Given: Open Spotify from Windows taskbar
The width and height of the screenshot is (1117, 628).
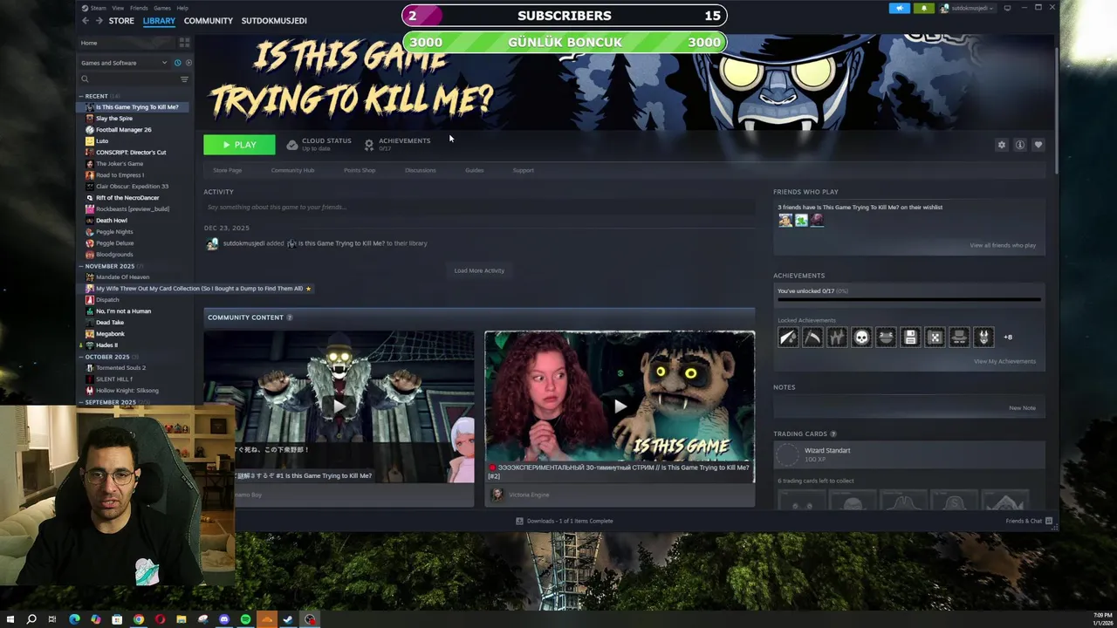Looking at the screenshot, I should pyautogui.click(x=245, y=619).
